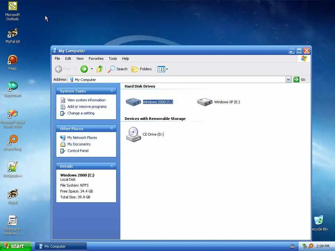Click the Windows flag logo in toolbar
Image resolution: width=335 pixels, height=251 pixels.
point(304,58)
